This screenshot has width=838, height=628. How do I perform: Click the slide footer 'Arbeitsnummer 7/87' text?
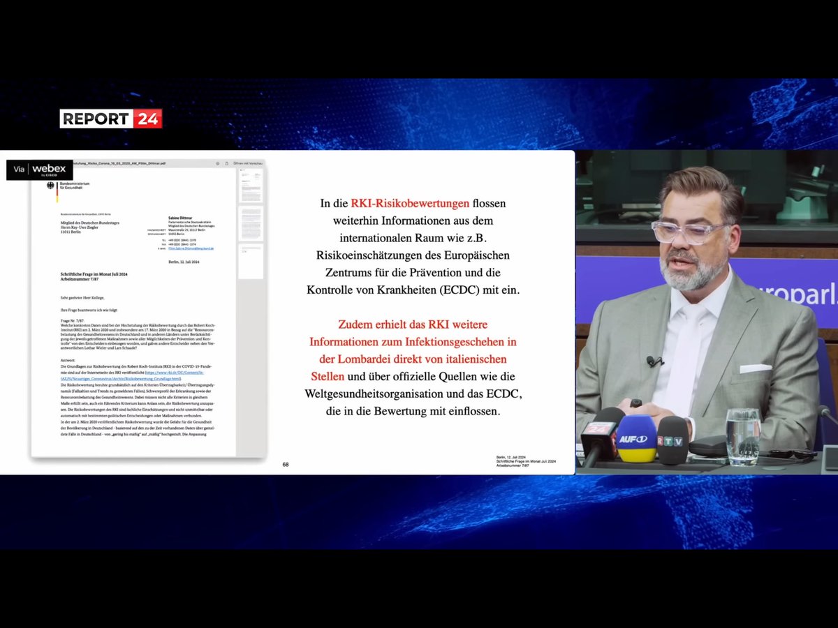[x=513, y=465]
